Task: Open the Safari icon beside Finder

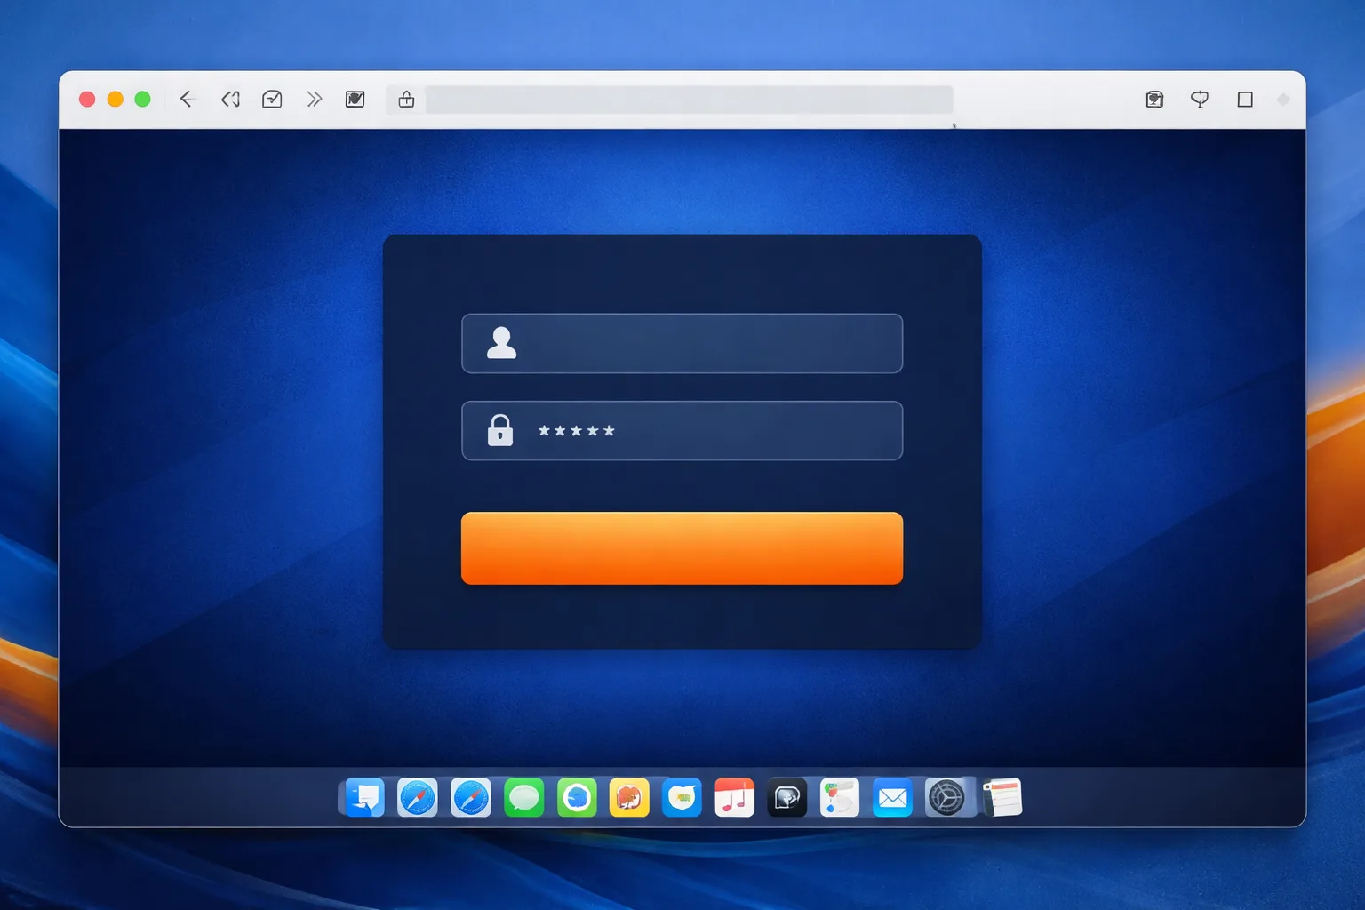Action: 418,797
